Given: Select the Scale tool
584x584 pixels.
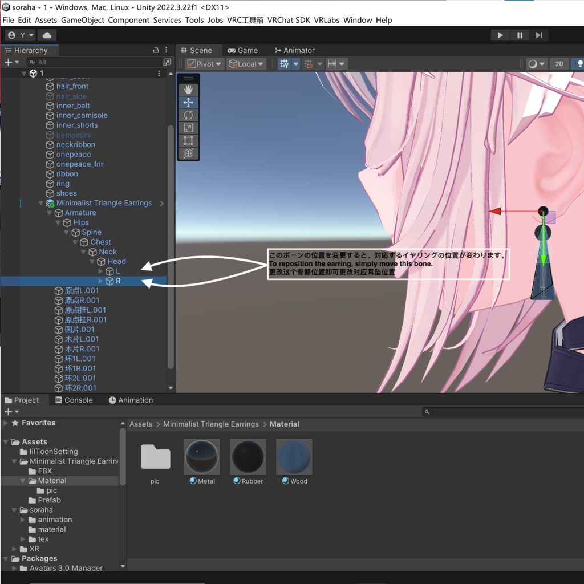Looking at the screenshot, I should (188, 128).
